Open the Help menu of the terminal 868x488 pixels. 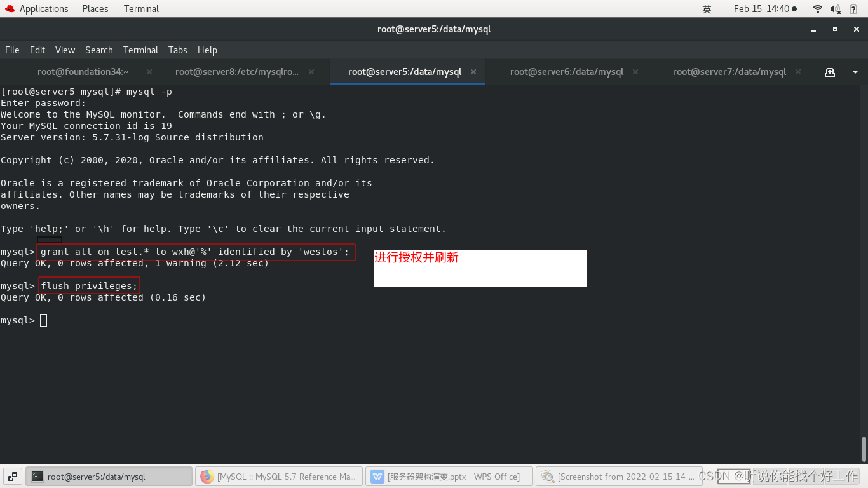click(207, 50)
